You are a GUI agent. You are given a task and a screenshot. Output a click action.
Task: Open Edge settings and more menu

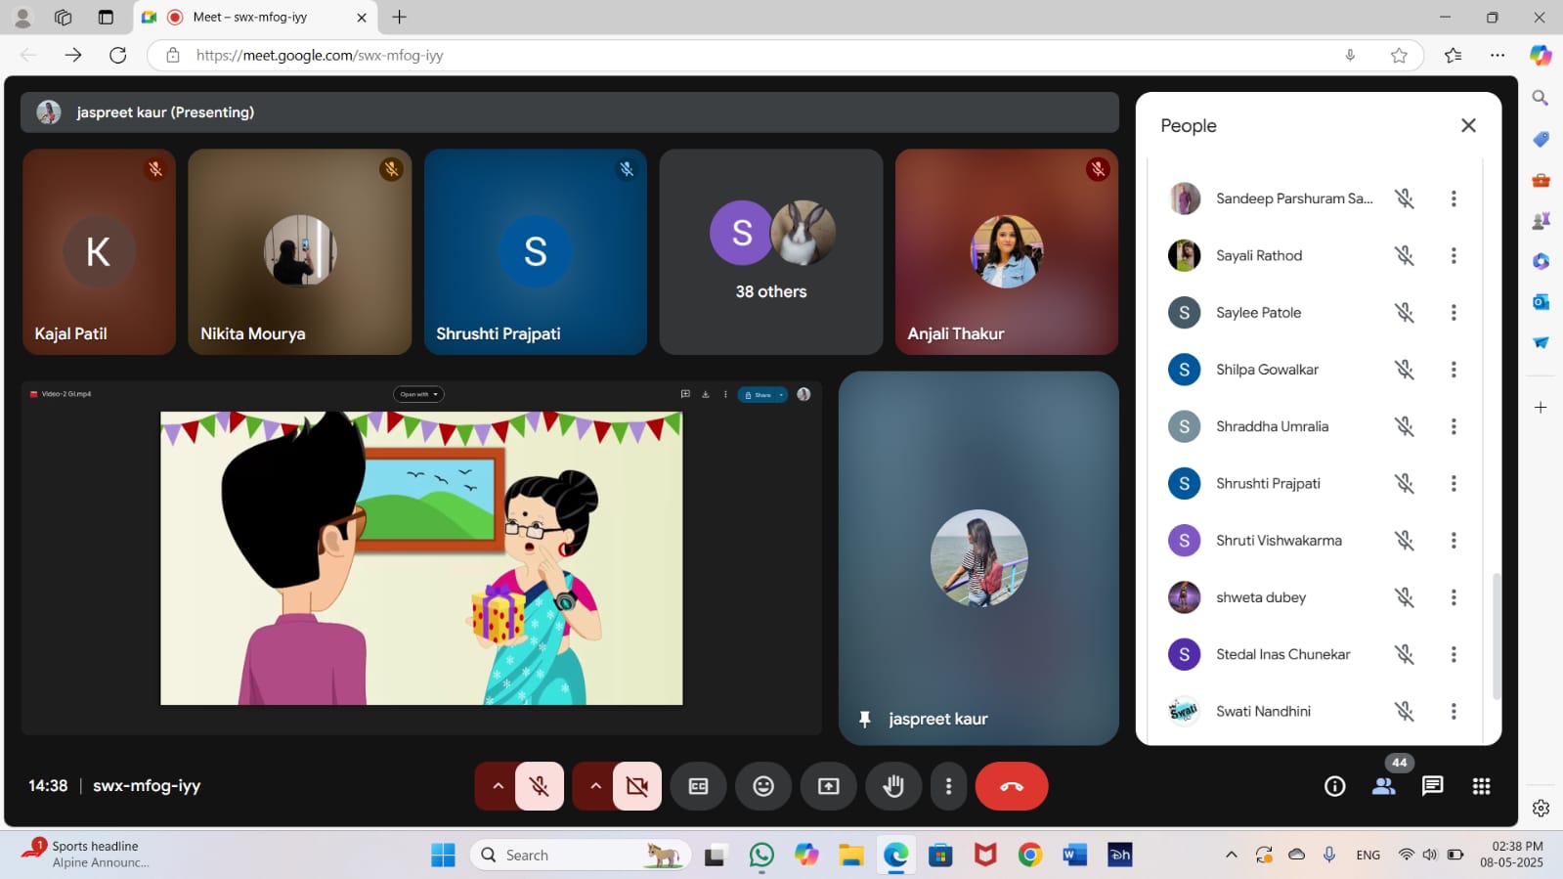pyautogui.click(x=1498, y=55)
